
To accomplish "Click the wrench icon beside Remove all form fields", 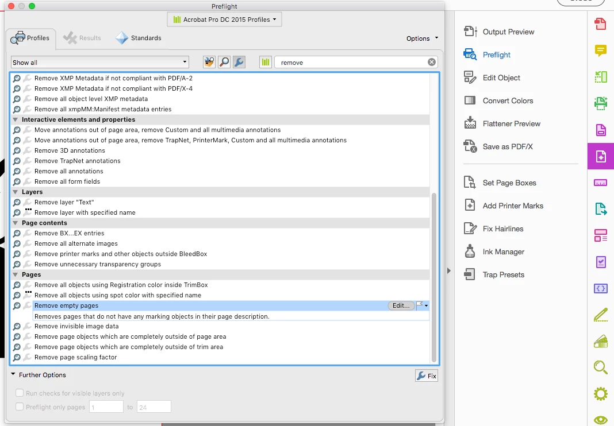I will [x=27, y=181].
